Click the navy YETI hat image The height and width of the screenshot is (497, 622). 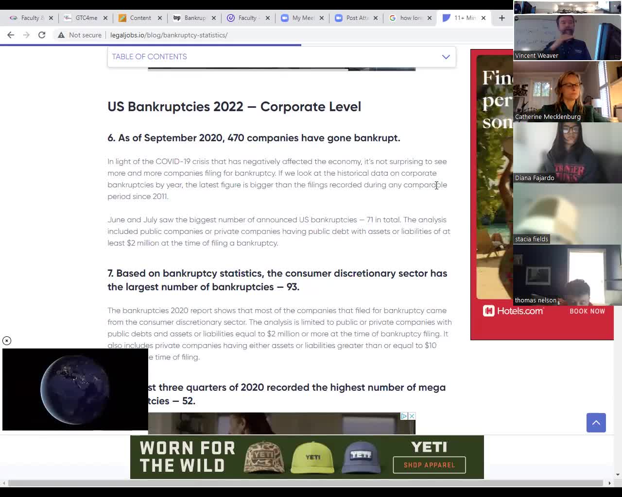(361, 457)
